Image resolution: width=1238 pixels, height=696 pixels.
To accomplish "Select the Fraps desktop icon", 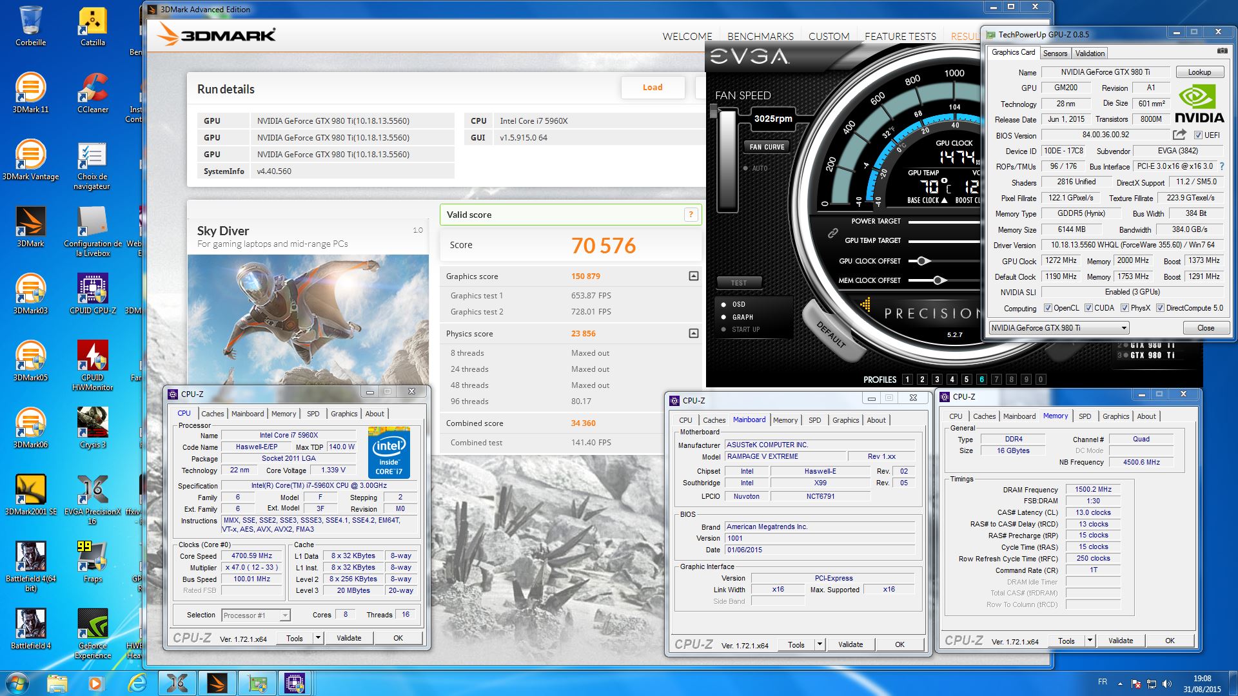I will 92,562.
